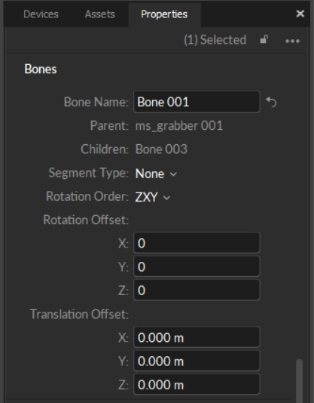Click the Translation Offset Y field
The width and height of the screenshot is (314, 403).
197,361
